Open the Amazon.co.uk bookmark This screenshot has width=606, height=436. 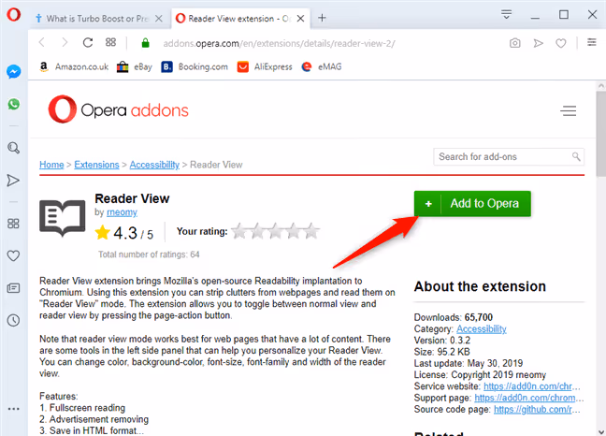click(74, 66)
